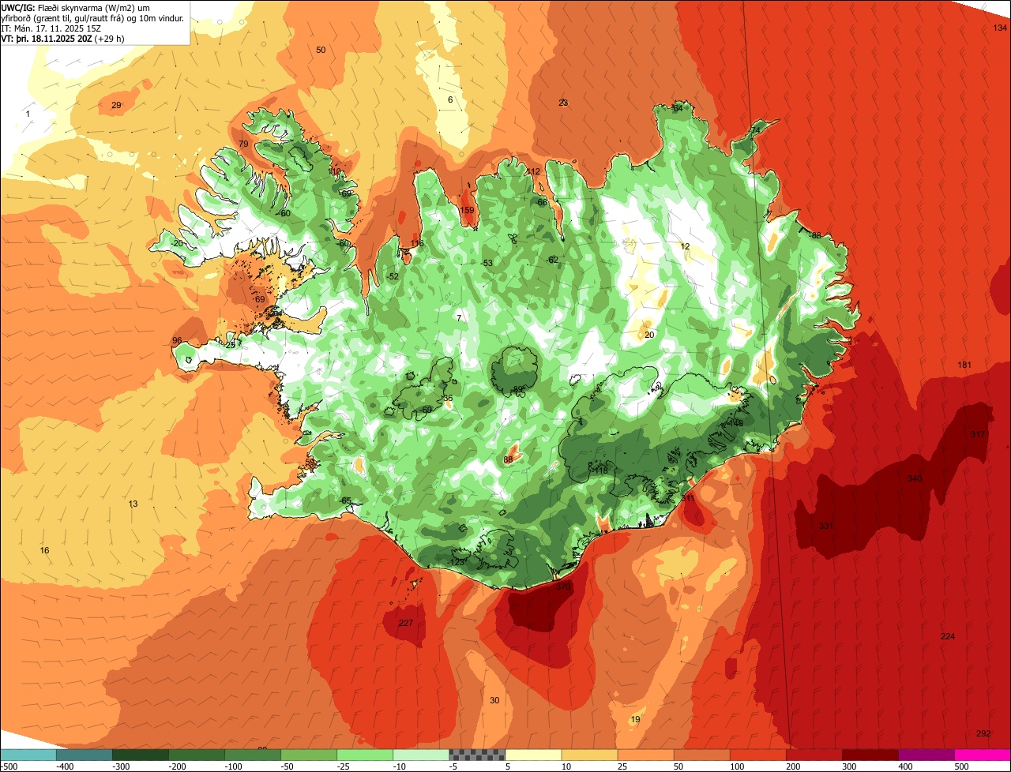Click the map value 1 at left edge
The height and width of the screenshot is (772, 1011).
(28, 114)
